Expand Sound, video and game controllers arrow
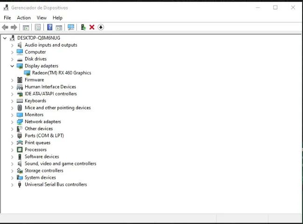 coord(12,164)
